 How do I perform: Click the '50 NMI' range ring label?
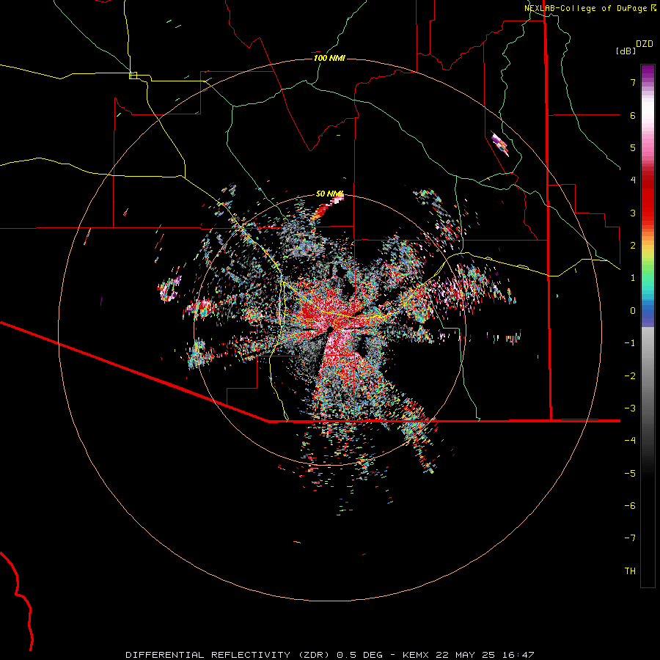329,194
